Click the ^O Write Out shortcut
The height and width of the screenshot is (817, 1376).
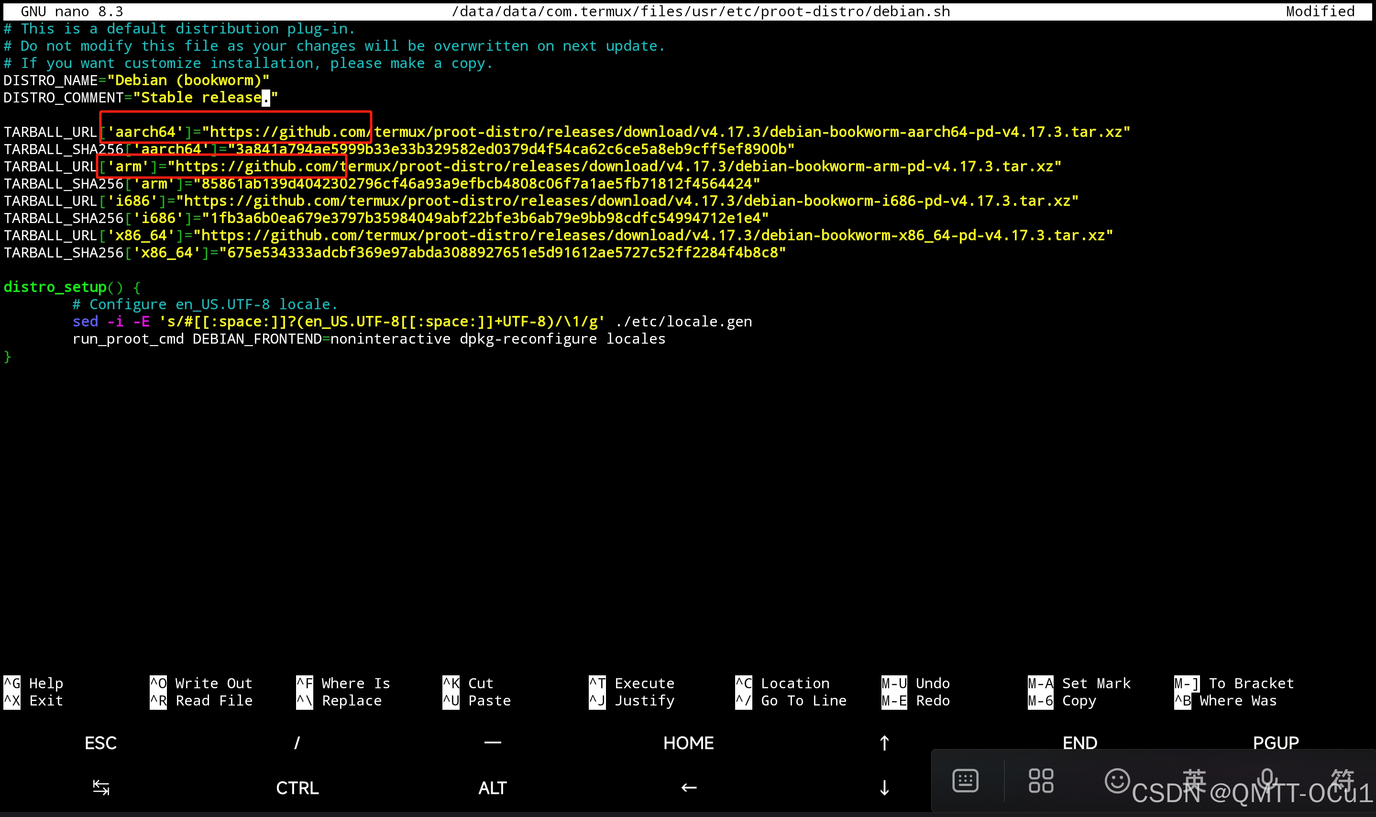(201, 683)
